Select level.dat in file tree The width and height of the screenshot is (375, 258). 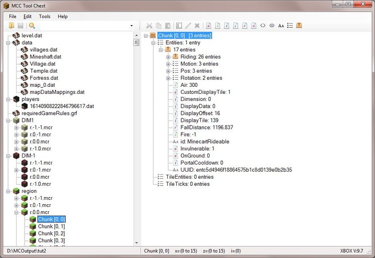[x=32, y=36]
